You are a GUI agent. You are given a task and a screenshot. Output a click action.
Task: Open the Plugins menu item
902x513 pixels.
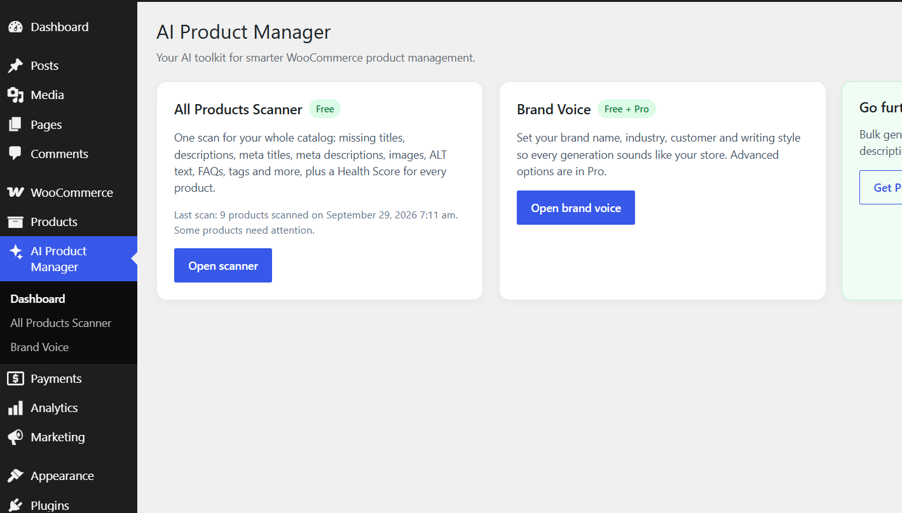pos(69,506)
